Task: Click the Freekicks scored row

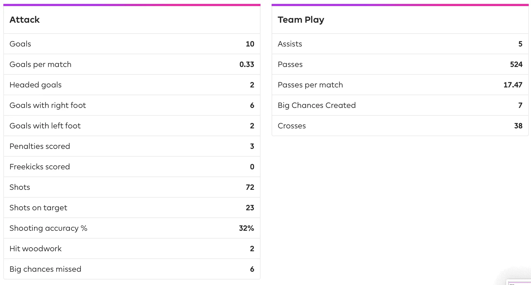Action: pyautogui.click(x=132, y=167)
